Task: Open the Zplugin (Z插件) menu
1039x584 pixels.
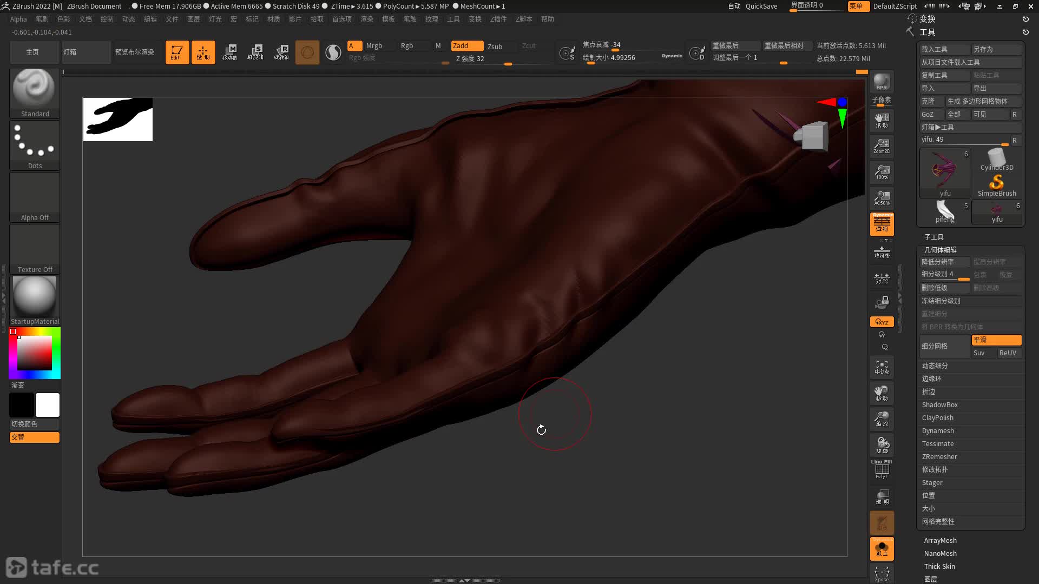Action: pyautogui.click(x=498, y=19)
